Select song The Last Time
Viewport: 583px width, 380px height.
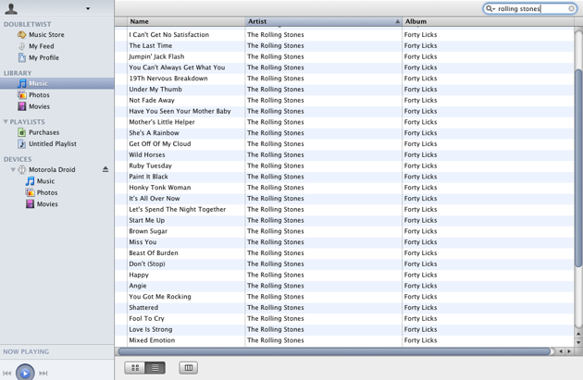(151, 45)
